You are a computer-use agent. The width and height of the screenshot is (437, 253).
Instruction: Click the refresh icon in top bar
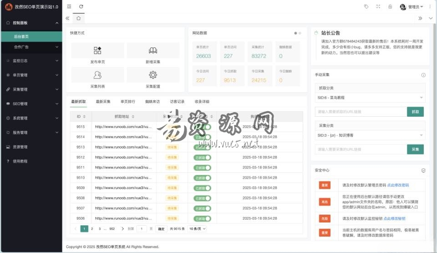tap(81, 6)
